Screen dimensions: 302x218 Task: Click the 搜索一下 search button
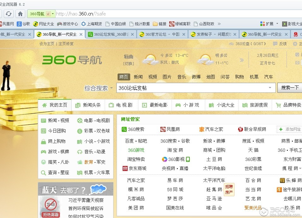290,88
